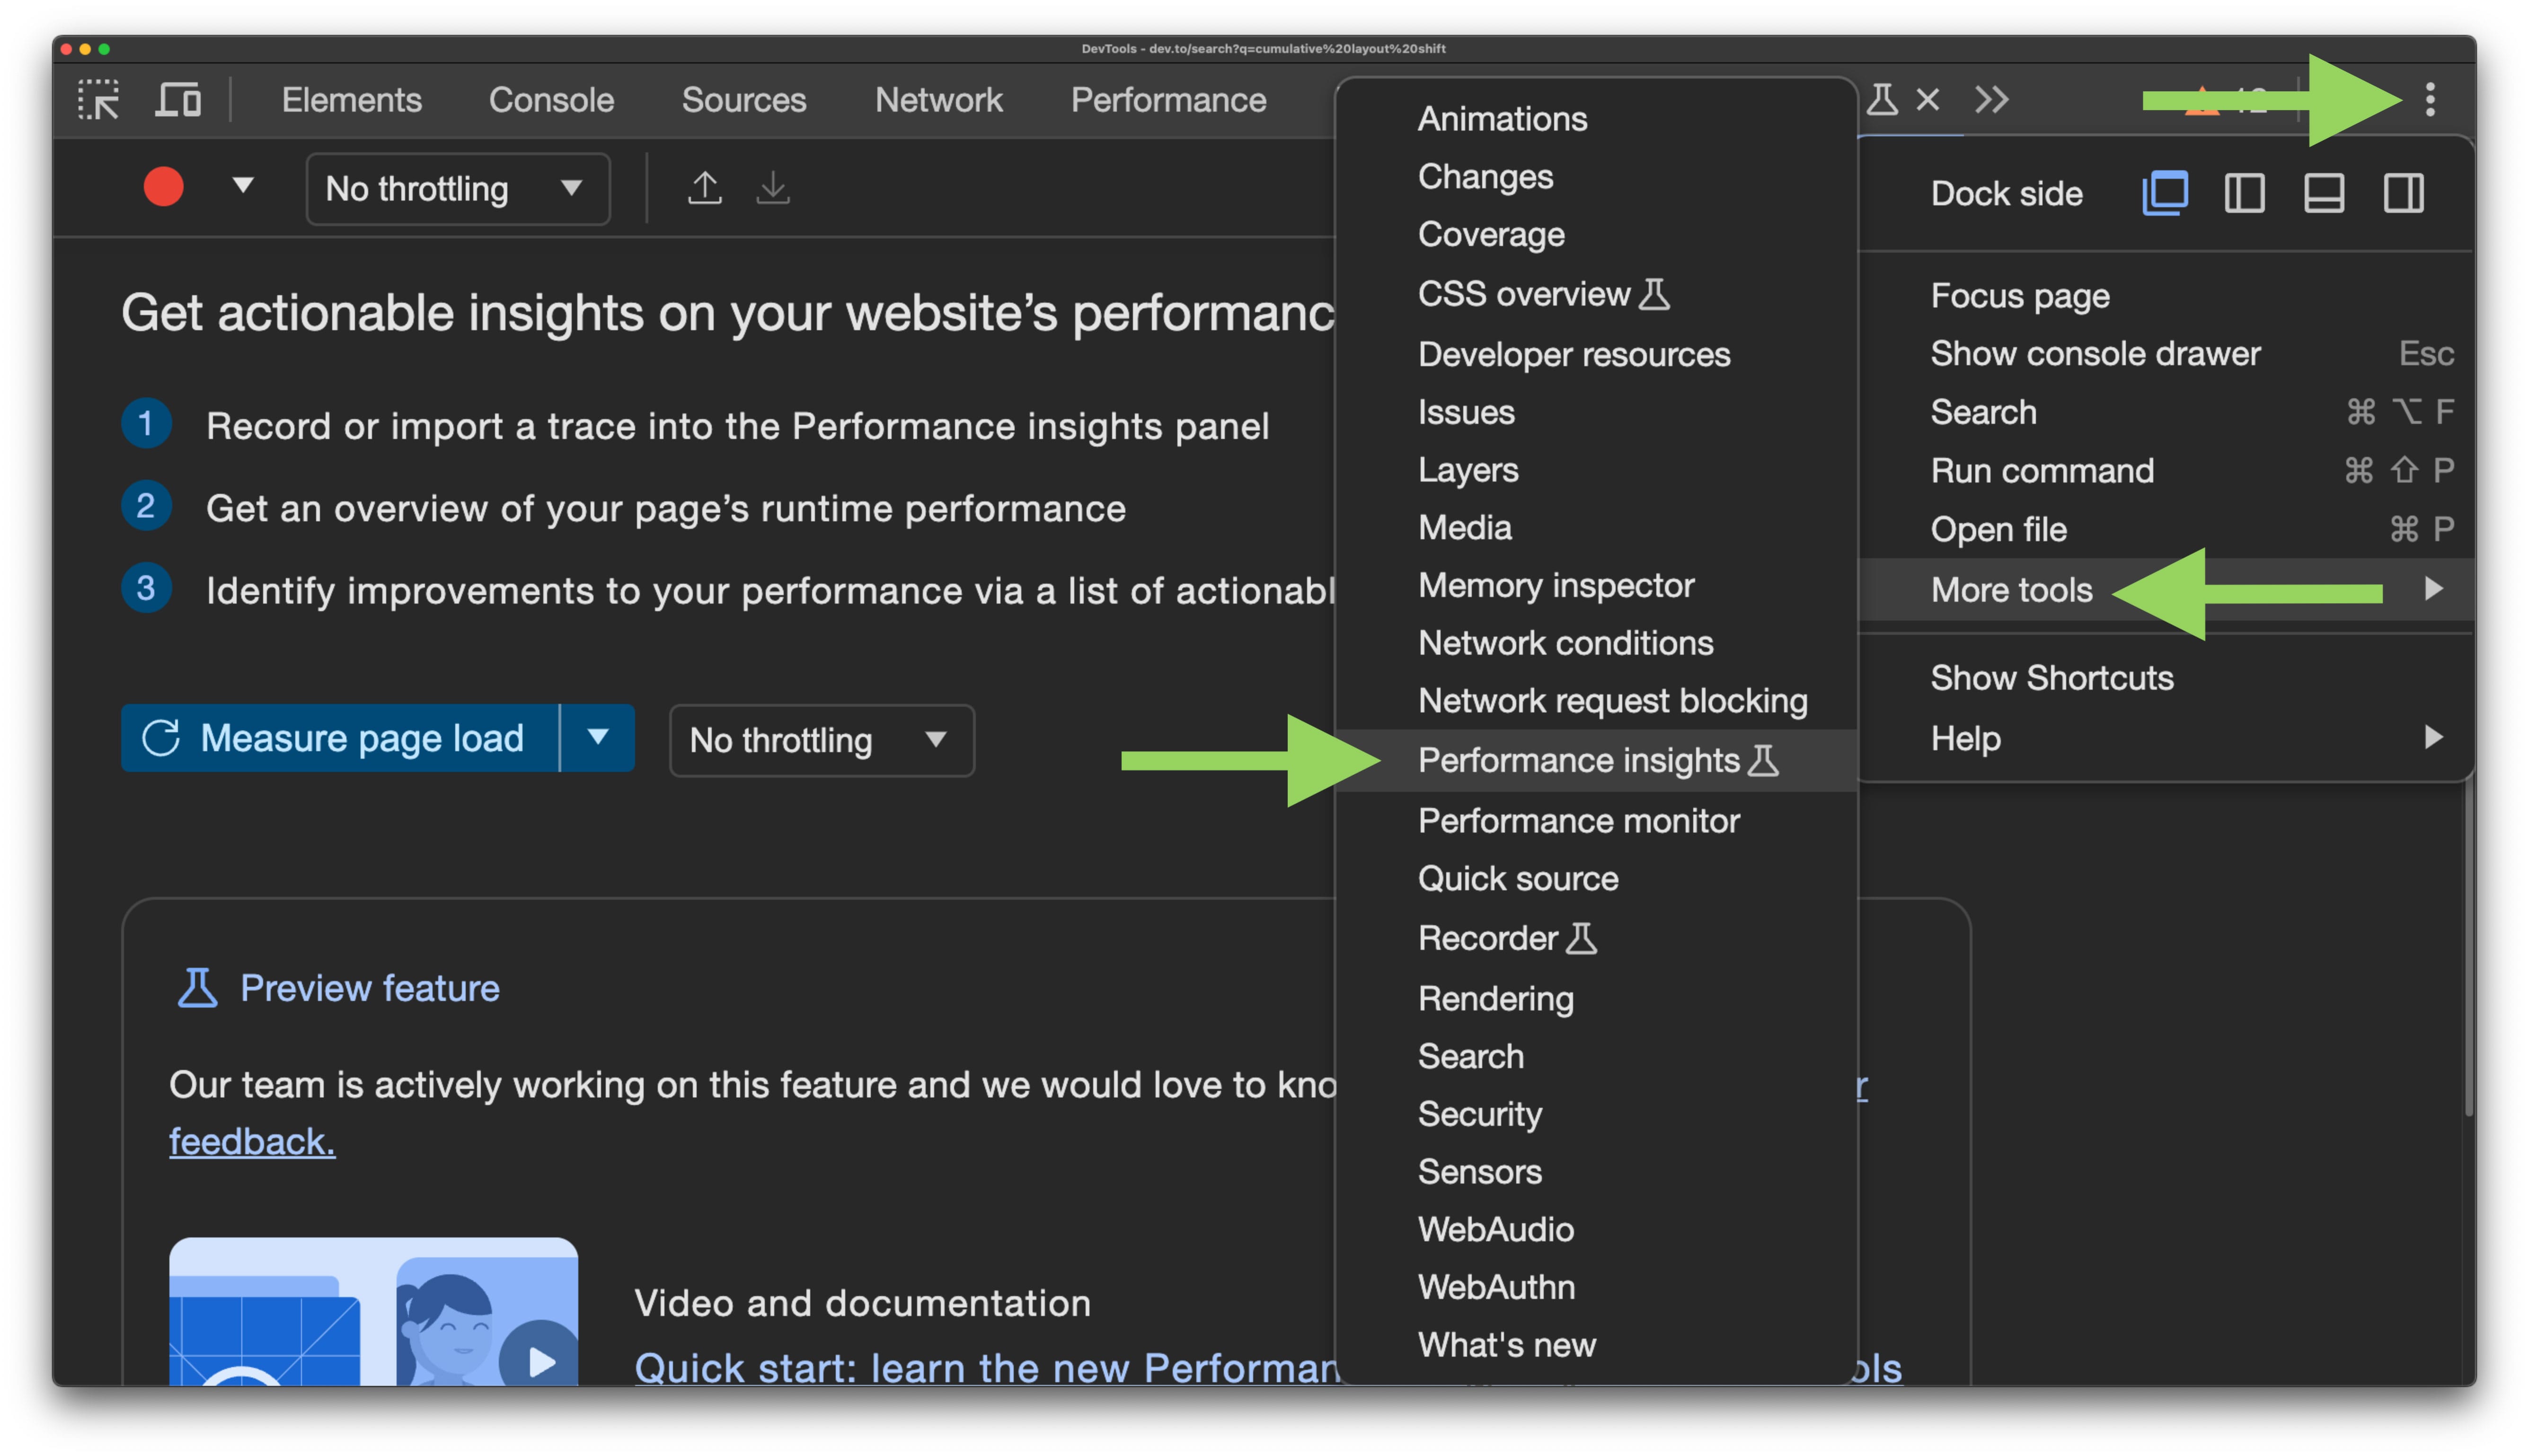Dock DevTools to the left
Image resolution: width=2529 pixels, height=1456 pixels.
coord(2244,193)
